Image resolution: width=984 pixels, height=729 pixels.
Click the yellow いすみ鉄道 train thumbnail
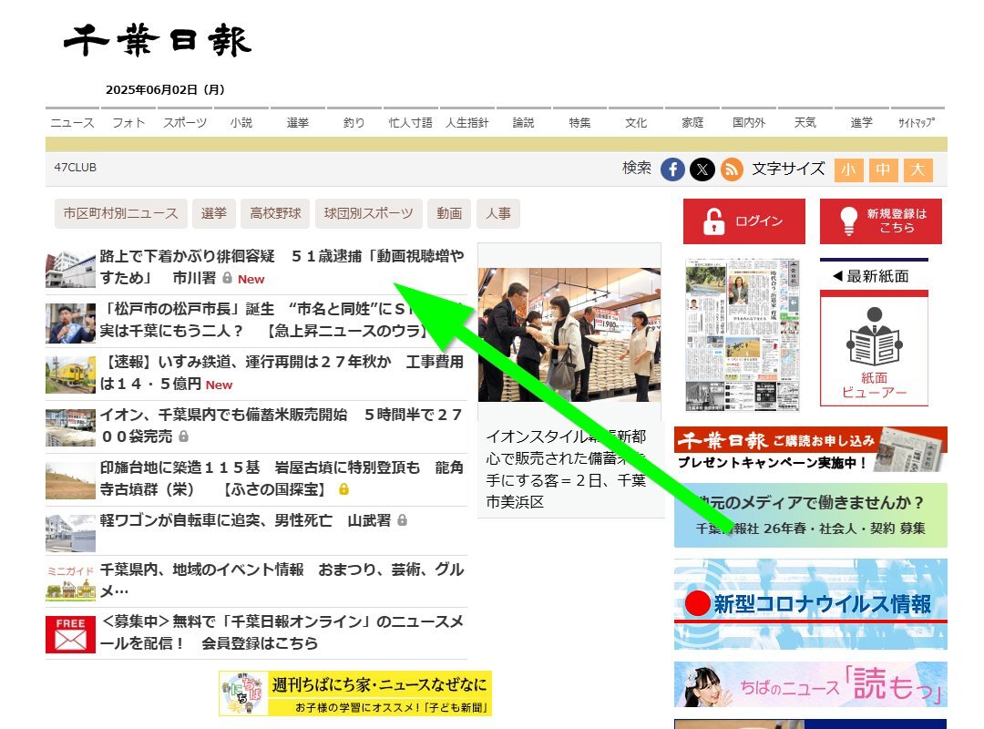point(70,375)
